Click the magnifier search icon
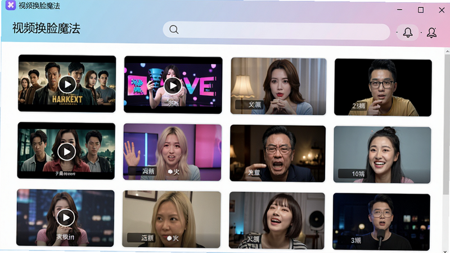Image resolution: width=450 pixels, height=253 pixels. coord(174,30)
